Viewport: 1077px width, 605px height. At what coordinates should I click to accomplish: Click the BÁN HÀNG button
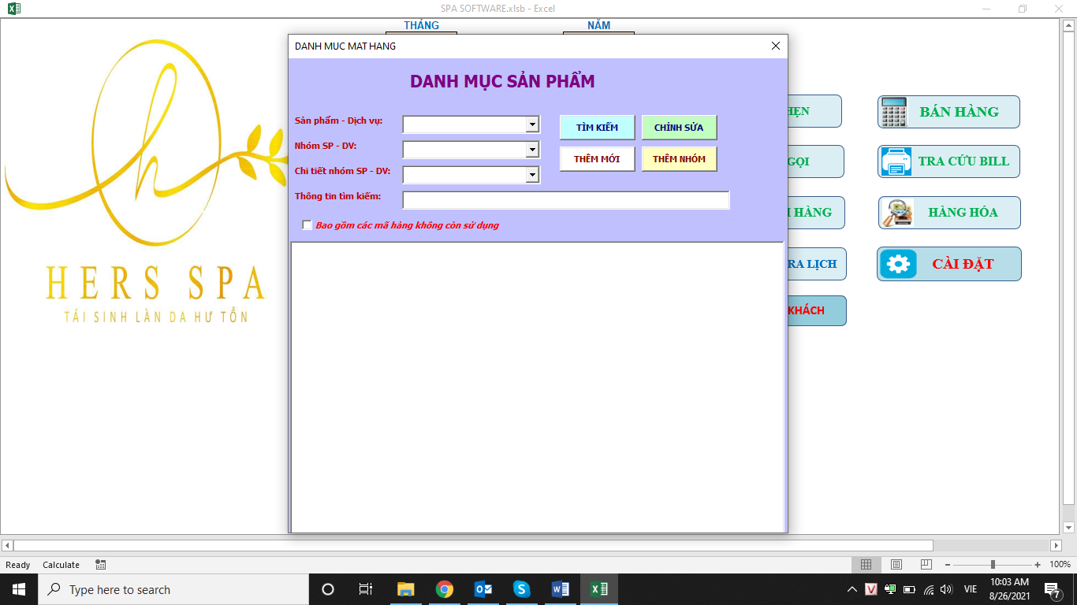(x=948, y=112)
